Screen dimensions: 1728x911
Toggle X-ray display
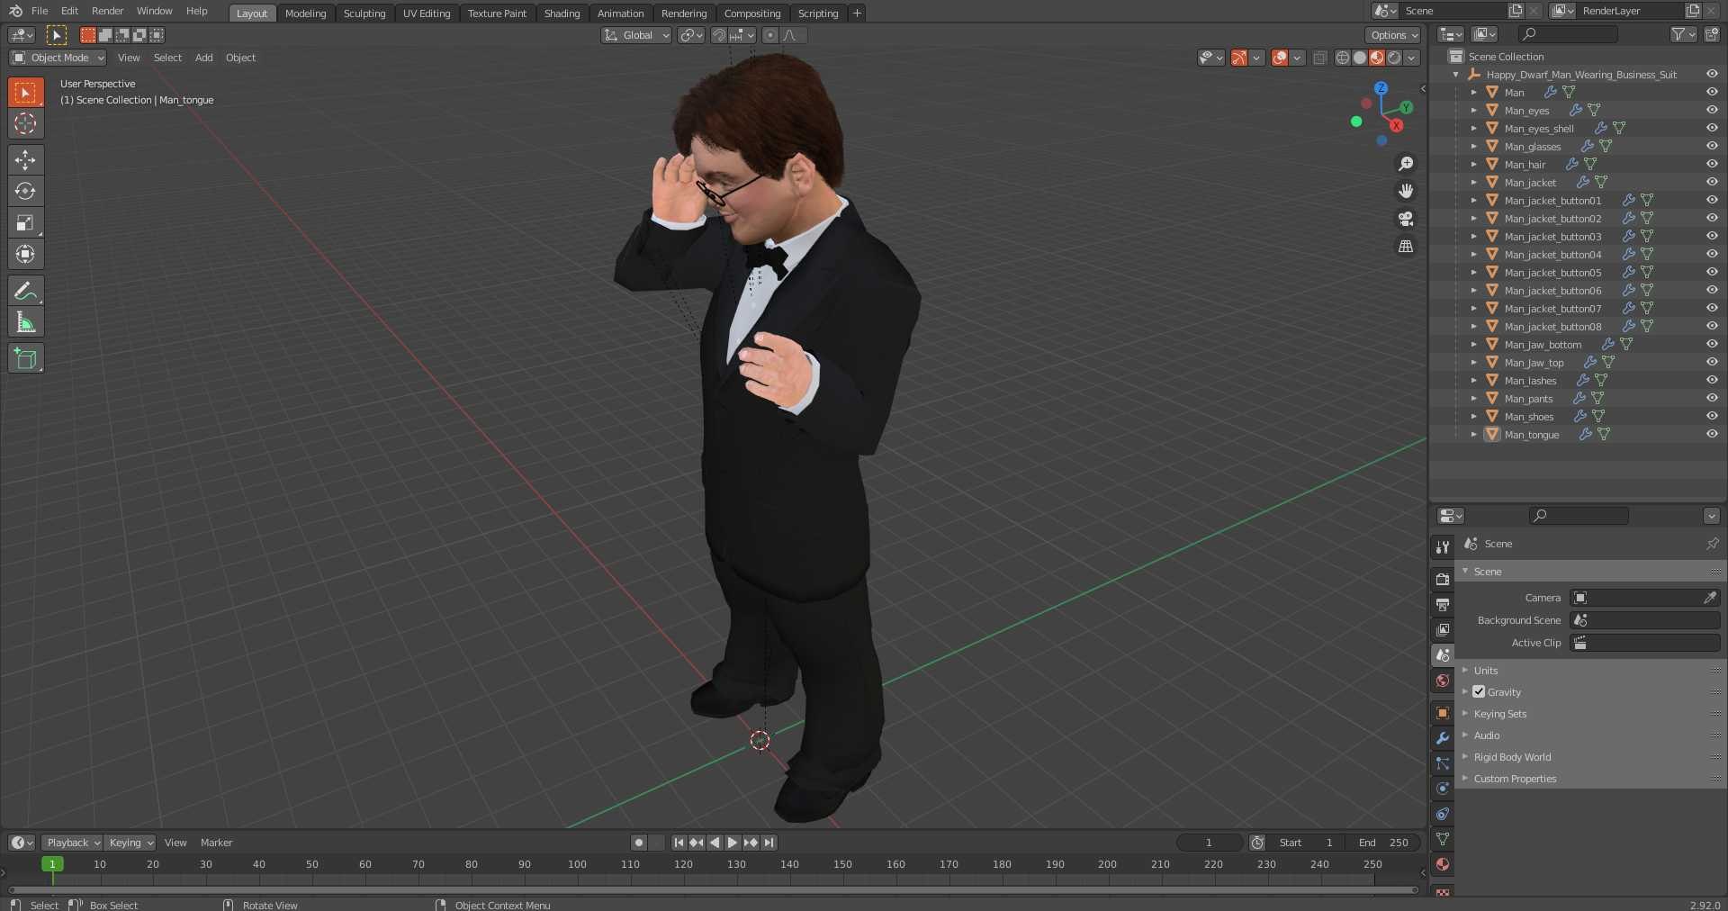point(1319,58)
